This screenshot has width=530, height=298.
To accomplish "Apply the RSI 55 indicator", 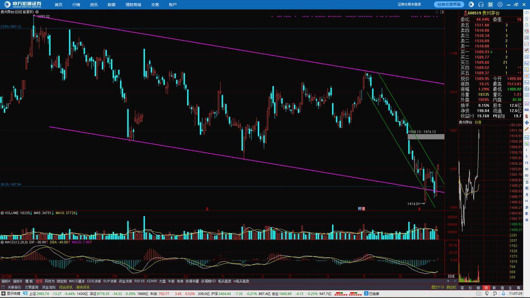I will pyautogui.click(x=140, y=281).
